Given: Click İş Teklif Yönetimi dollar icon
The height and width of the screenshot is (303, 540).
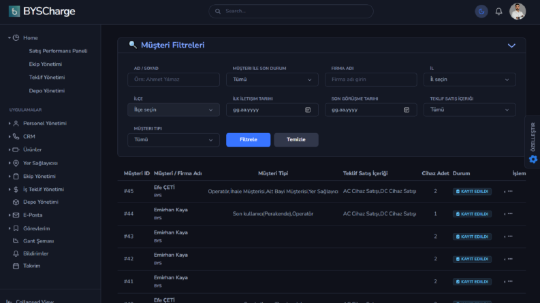Looking at the screenshot, I should pos(16,190).
